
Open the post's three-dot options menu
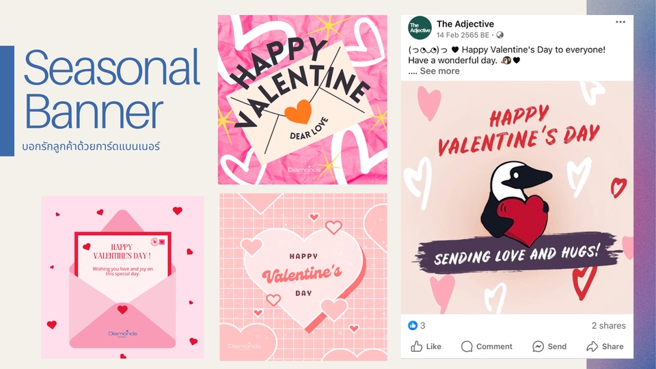click(620, 23)
